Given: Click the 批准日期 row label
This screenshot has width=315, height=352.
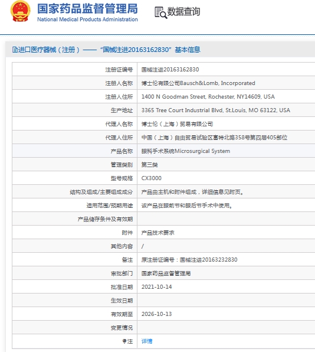Looking at the screenshot, I should [122, 287].
